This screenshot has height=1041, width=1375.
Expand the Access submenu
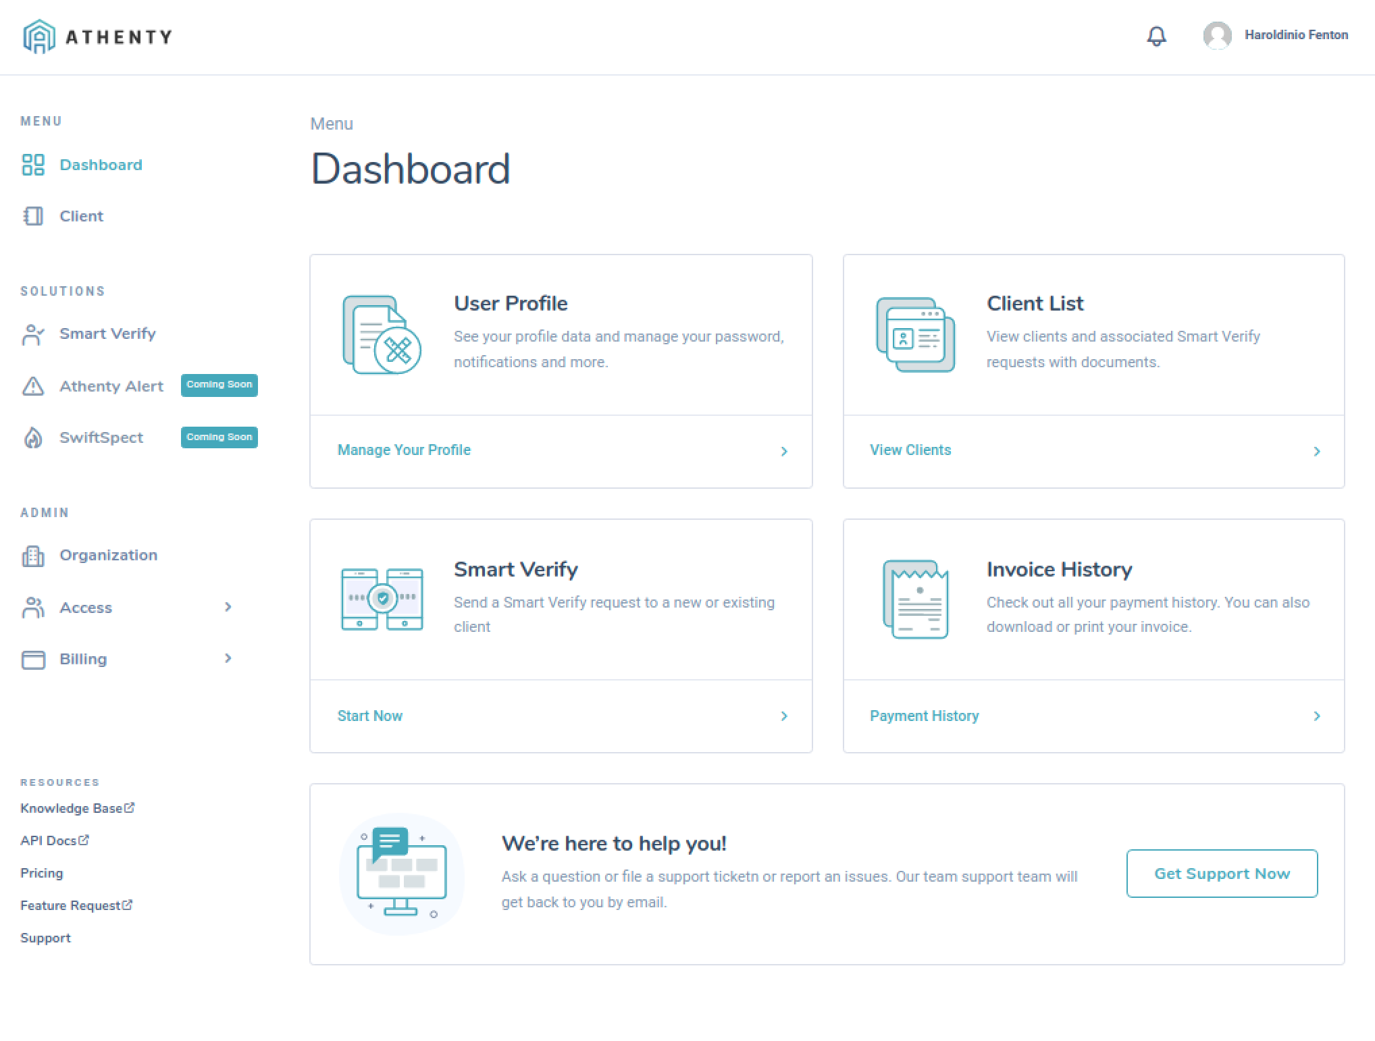coord(228,607)
